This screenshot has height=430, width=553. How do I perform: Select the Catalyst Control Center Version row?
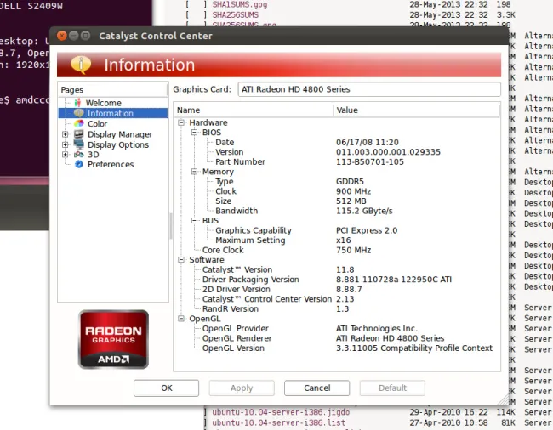tap(337, 299)
